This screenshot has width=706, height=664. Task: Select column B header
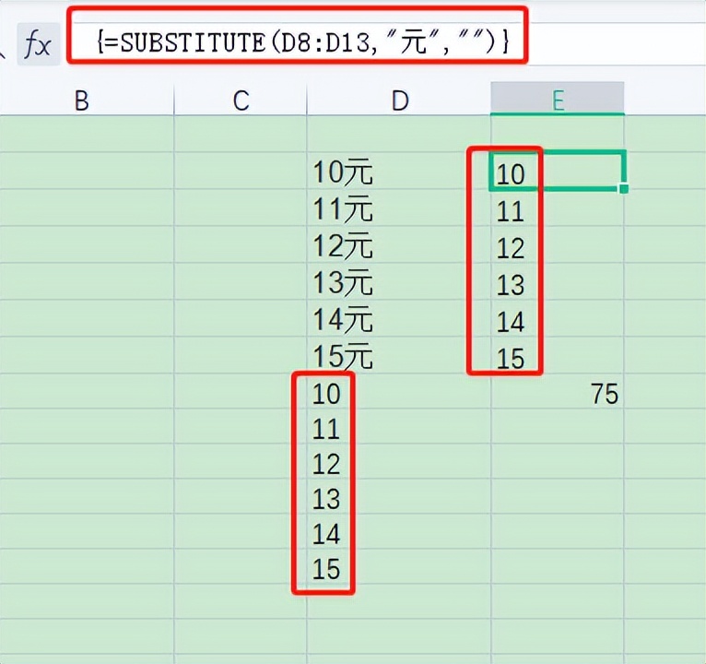coord(82,100)
